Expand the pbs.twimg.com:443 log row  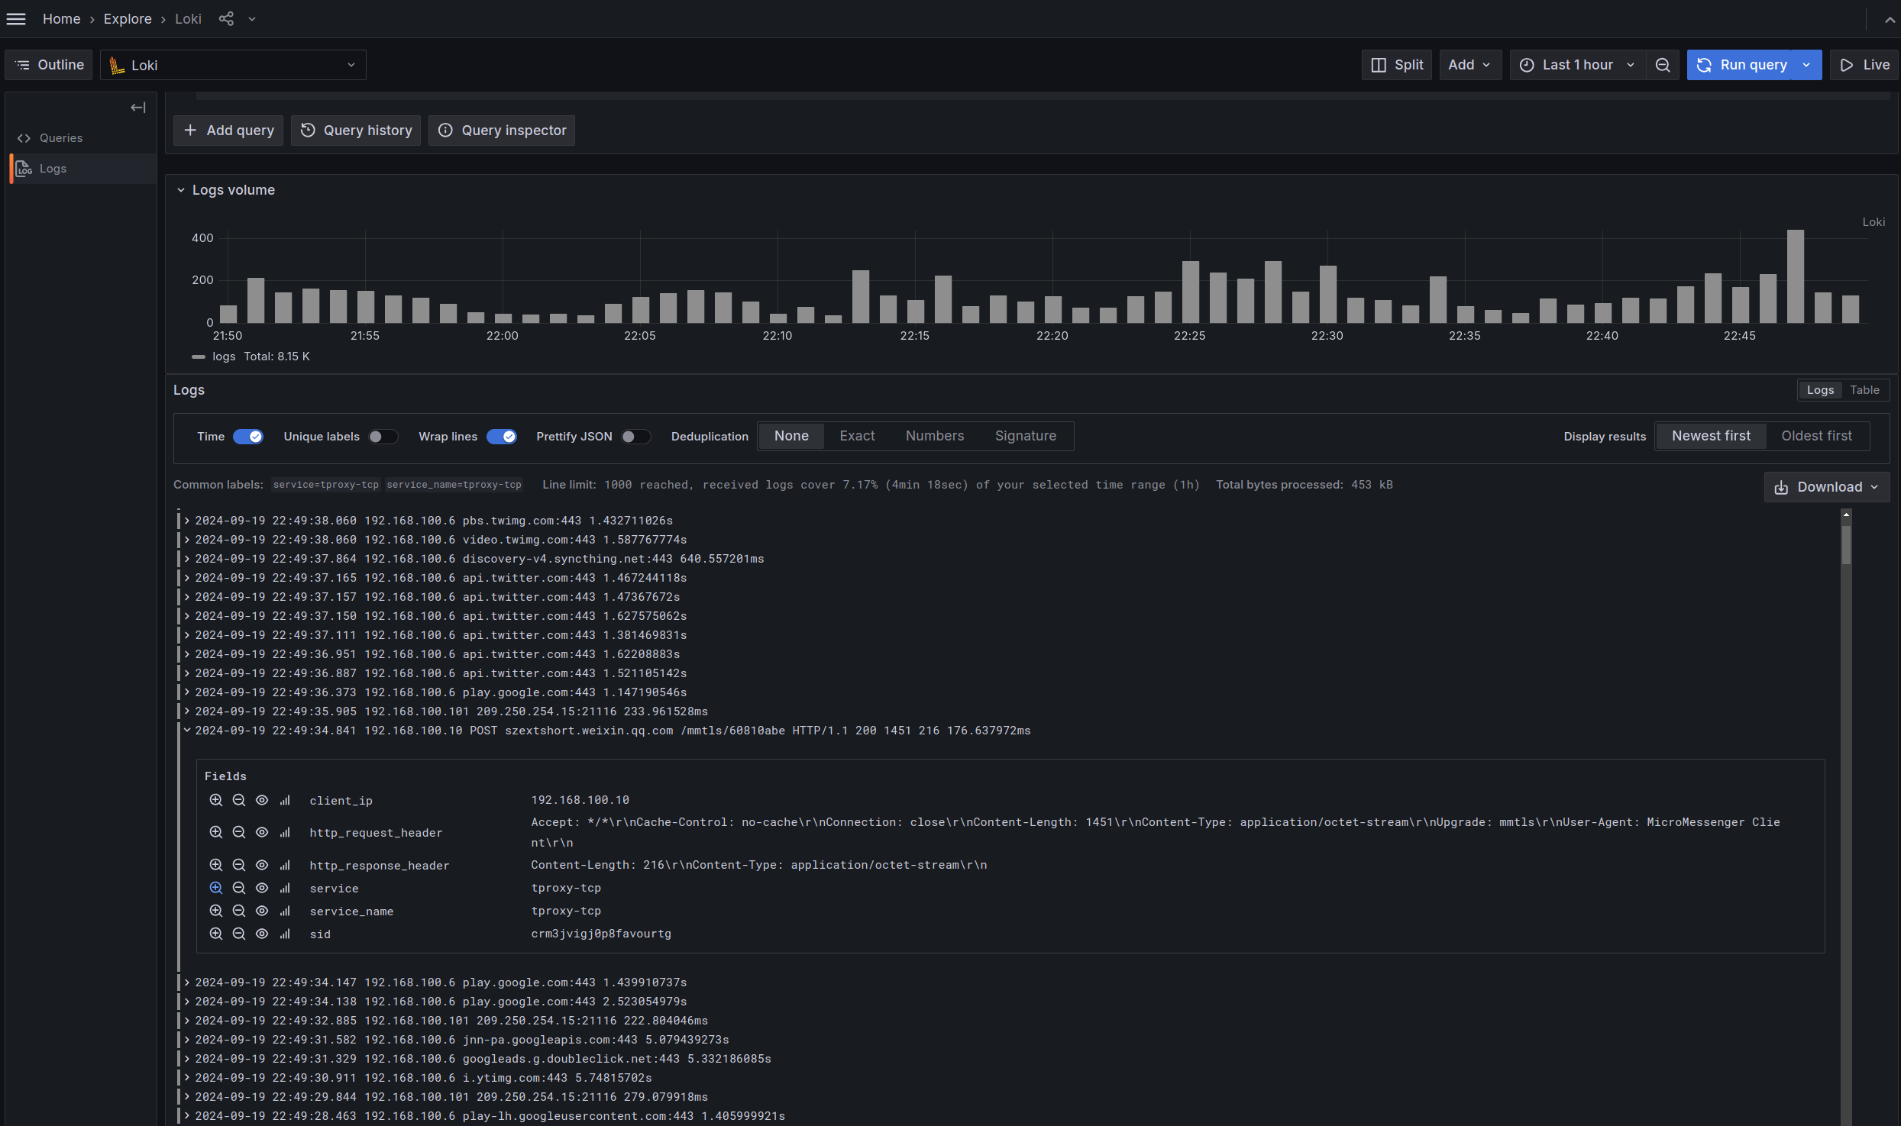(x=186, y=521)
